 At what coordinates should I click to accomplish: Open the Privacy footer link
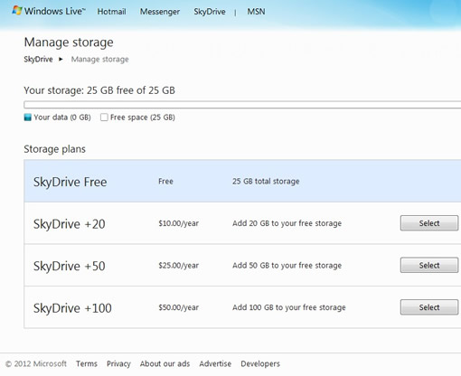[118, 363]
